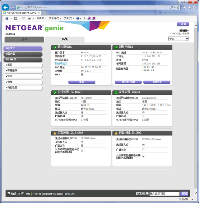Open the GNU GPL link
The image size is (199, 203).
tap(70, 194)
